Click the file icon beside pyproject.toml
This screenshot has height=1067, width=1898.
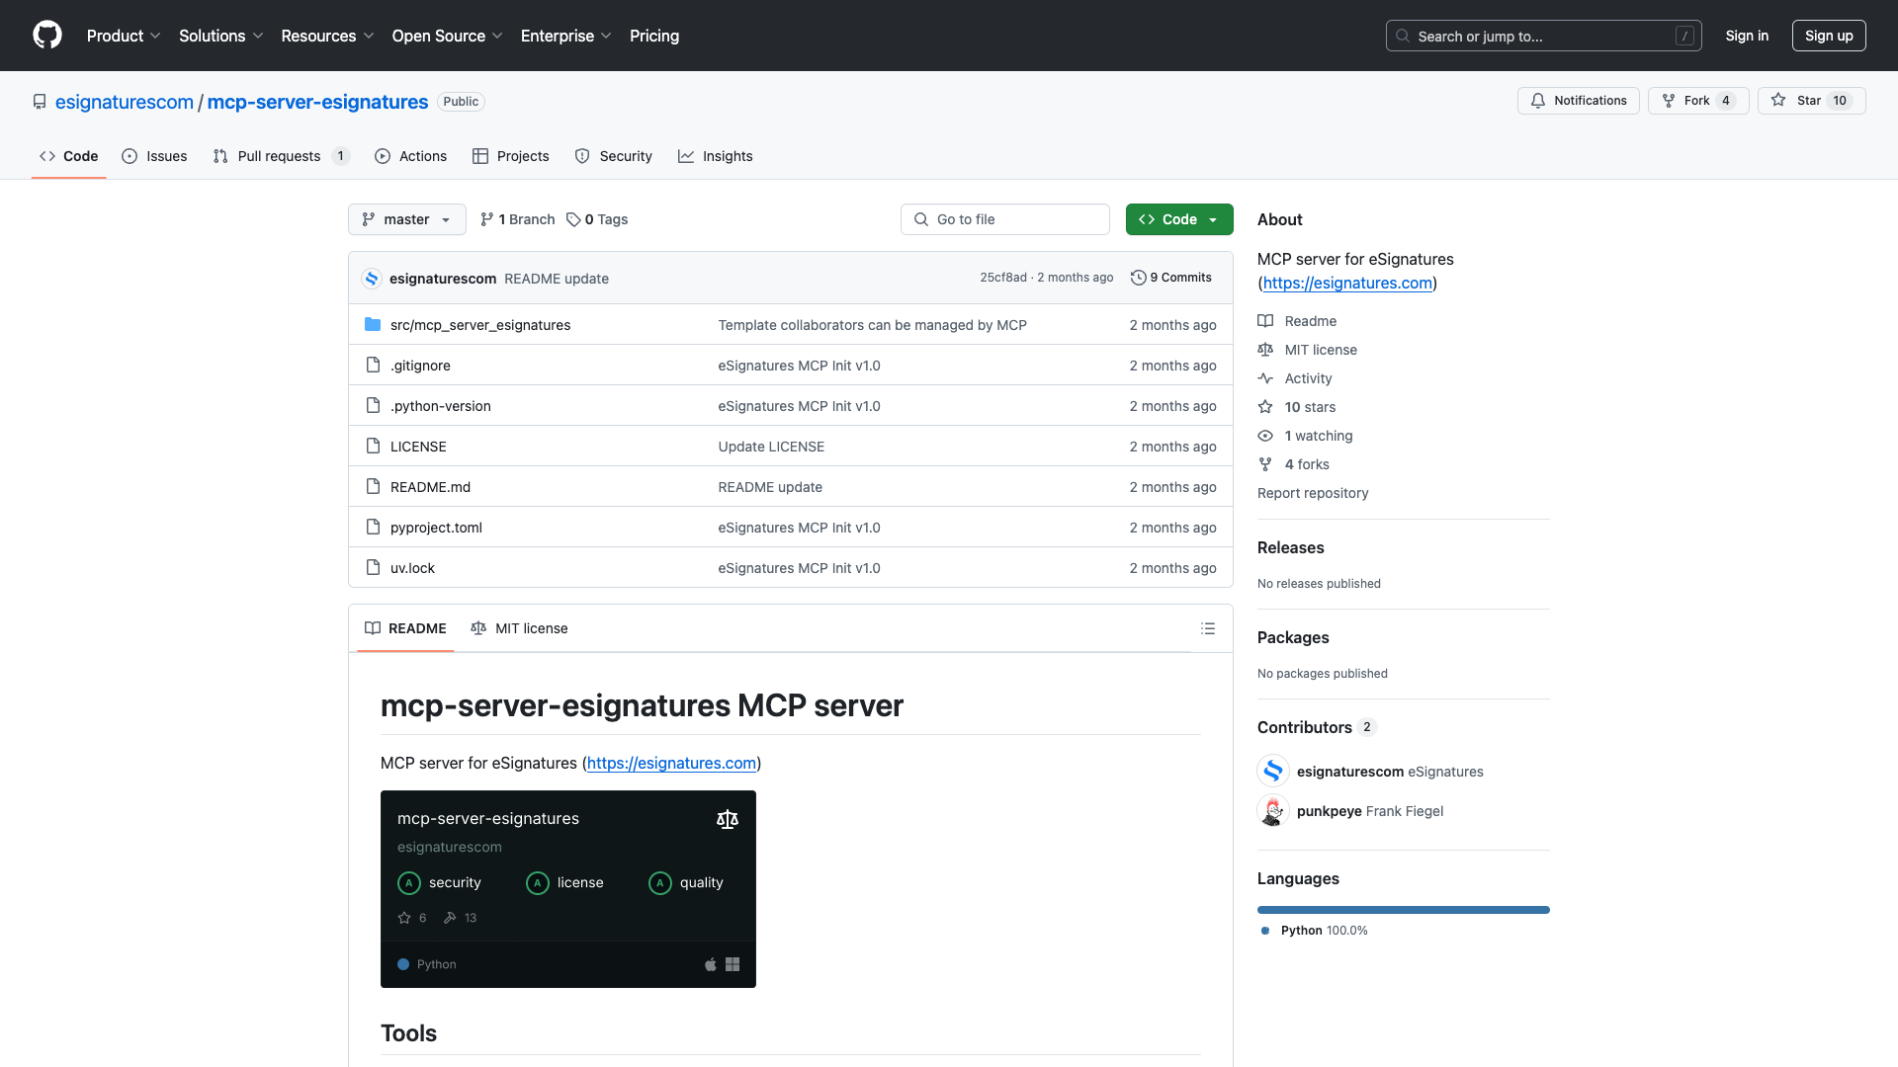click(373, 527)
